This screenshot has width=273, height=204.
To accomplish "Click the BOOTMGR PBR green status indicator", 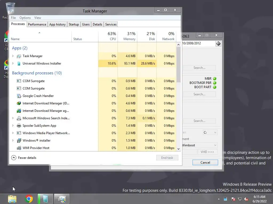I will [215, 83].
